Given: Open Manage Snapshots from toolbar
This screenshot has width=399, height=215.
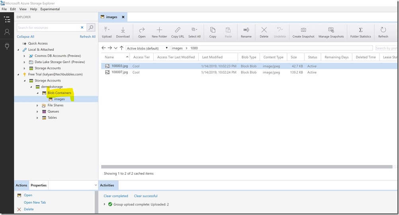Looking at the screenshot, I should click(x=331, y=32).
